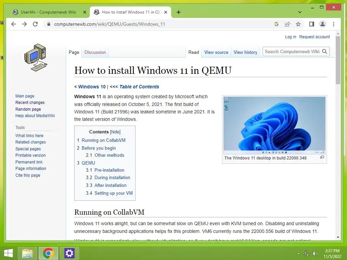Viewport: 347px width, 260px height.
Task: Go back to the previous page
Action: (x=14, y=24)
